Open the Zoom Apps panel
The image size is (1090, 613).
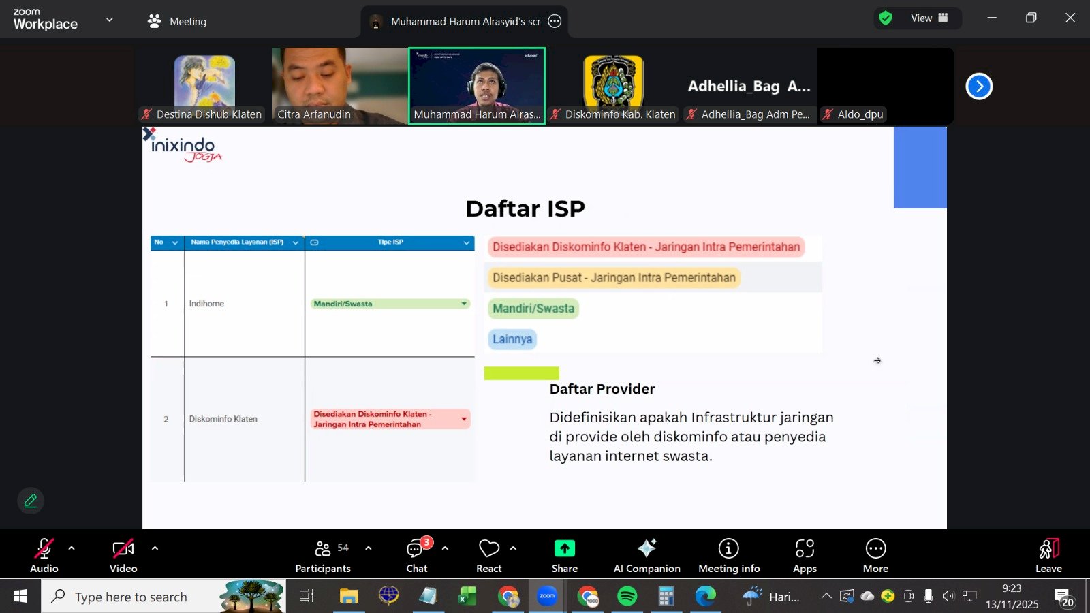click(x=805, y=554)
